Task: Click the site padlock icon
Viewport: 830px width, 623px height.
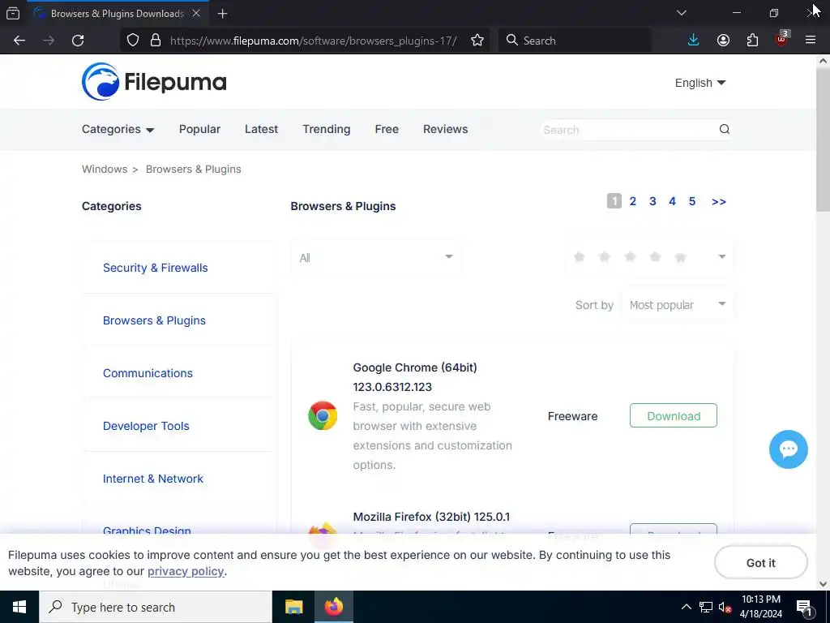Action: pos(156,41)
